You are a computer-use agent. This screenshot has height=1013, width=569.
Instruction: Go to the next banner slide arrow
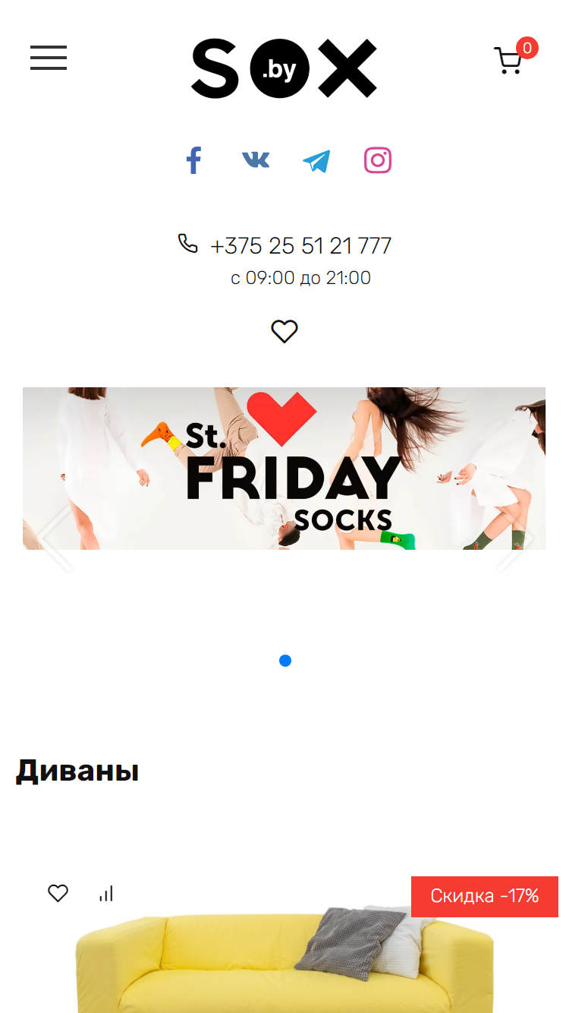514,538
